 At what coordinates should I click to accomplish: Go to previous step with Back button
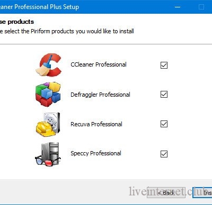click(166, 193)
